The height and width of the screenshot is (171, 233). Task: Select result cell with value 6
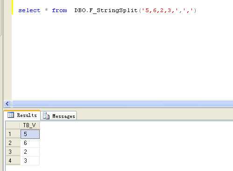coord(30,143)
